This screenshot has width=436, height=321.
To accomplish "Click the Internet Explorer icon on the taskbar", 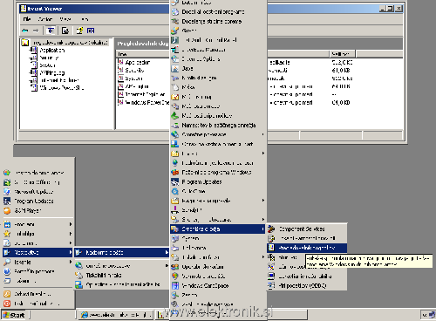I will (x=85, y=315).
